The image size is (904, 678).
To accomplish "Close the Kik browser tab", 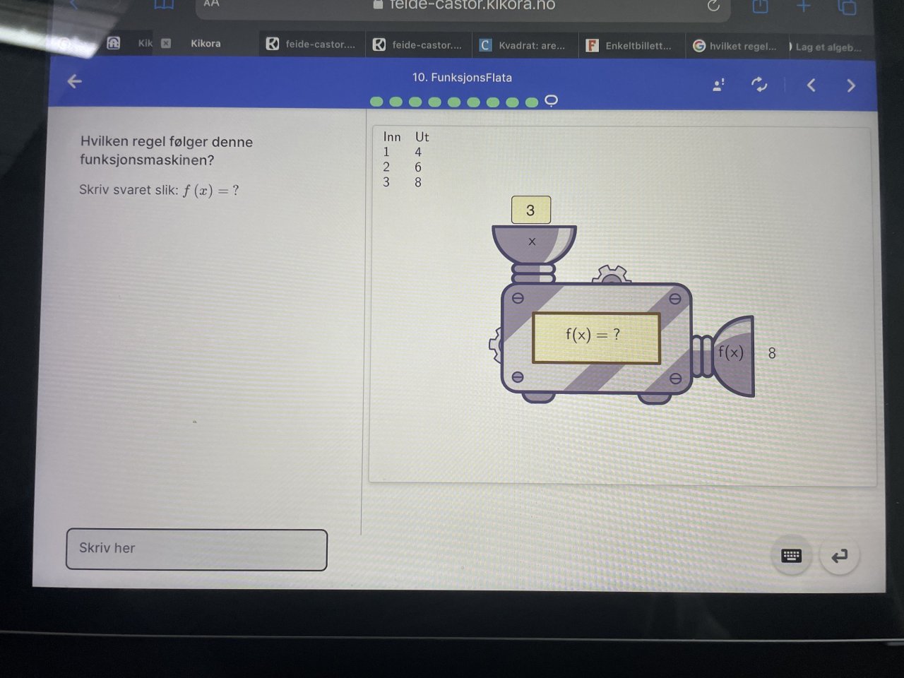I will 166,43.
